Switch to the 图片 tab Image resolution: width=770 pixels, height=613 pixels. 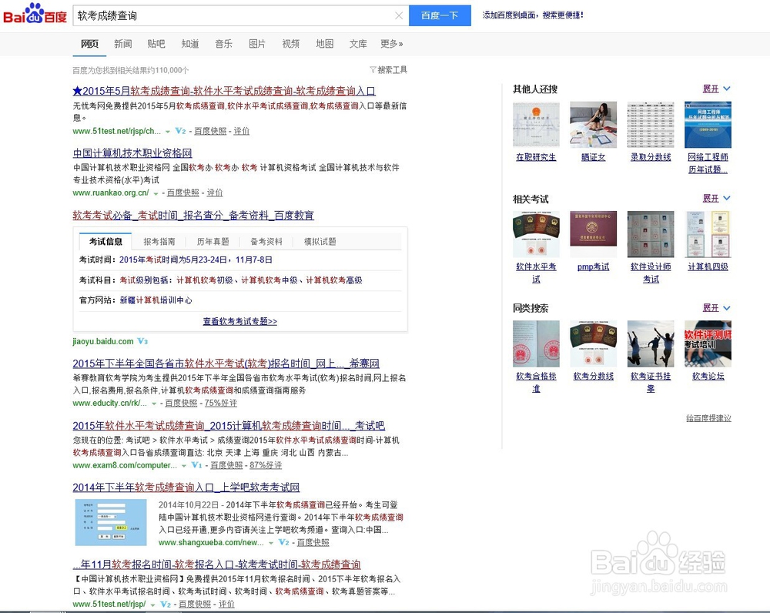[x=257, y=44]
